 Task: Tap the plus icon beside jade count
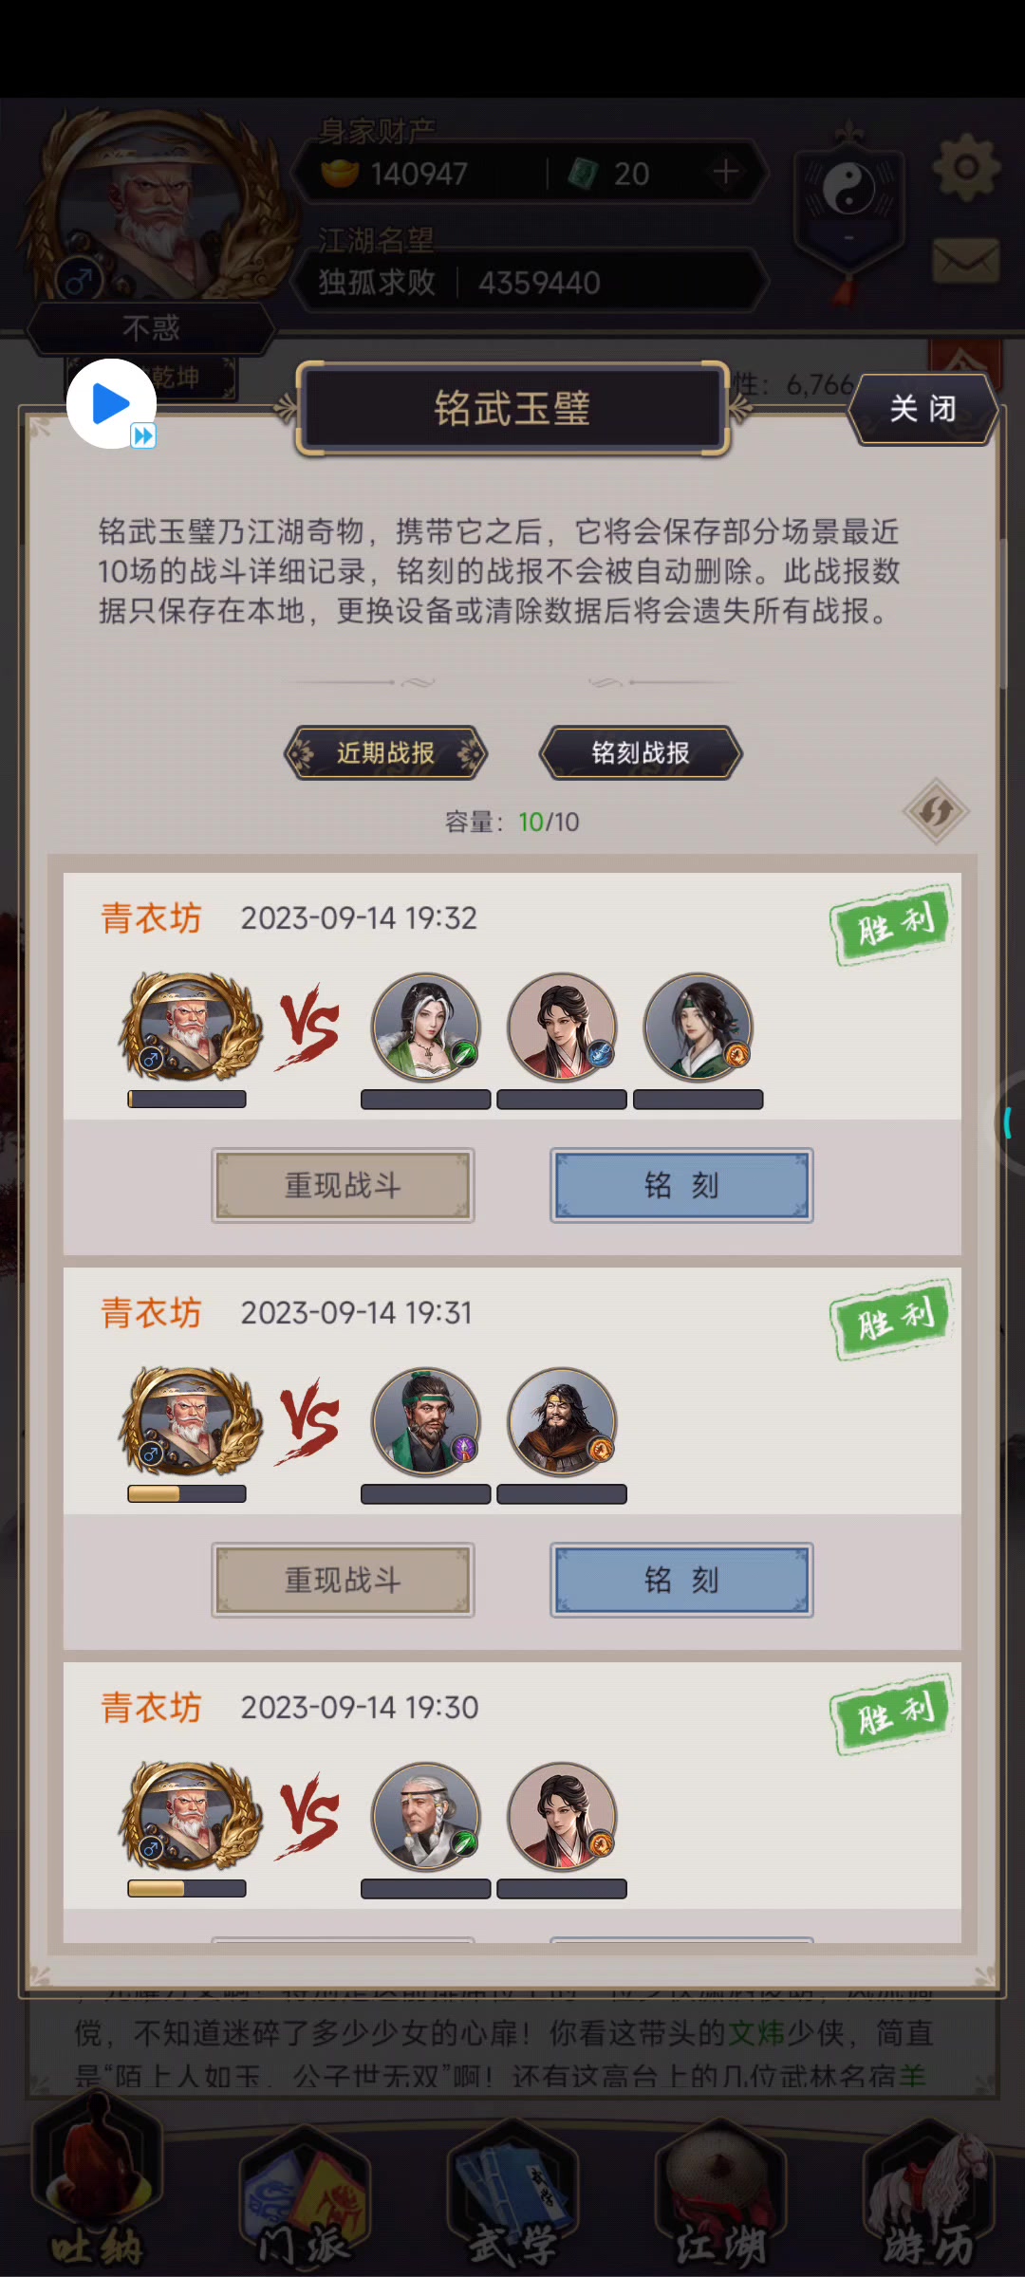pos(726,172)
